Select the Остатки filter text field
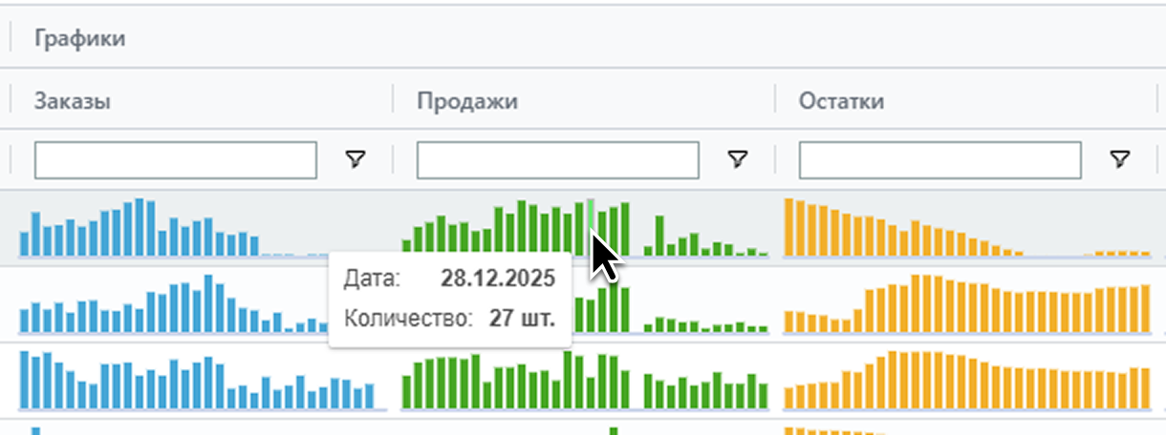The image size is (1166, 435). click(x=939, y=160)
